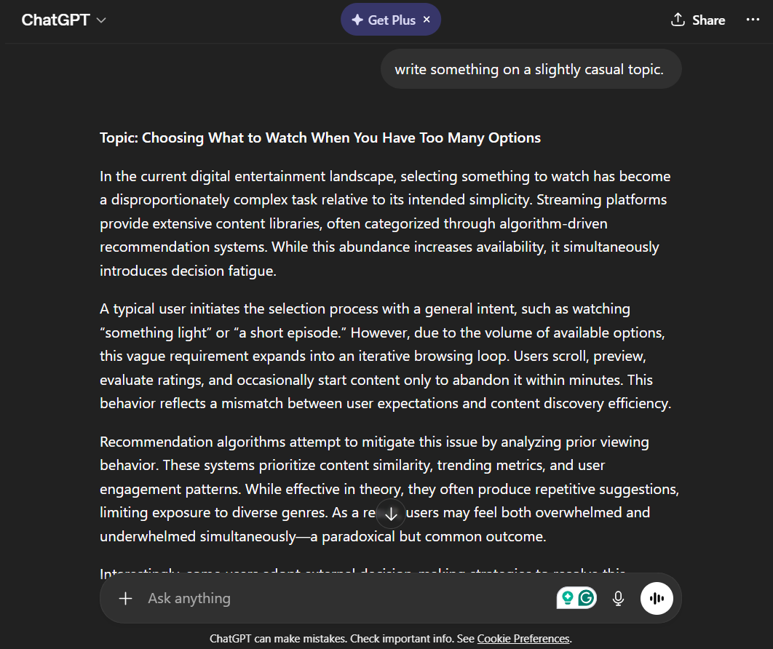Open the Cookie Preferences link
The width and height of the screenshot is (773, 649).
(x=523, y=639)
